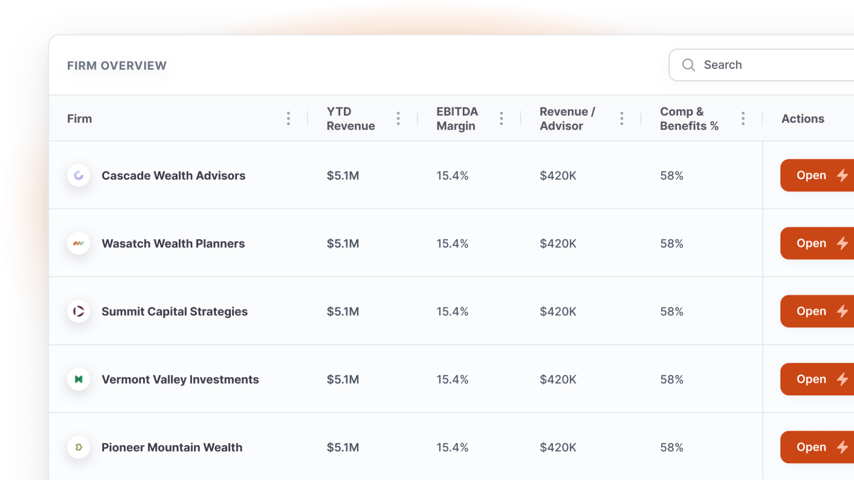Open the YTD Revenue column options menu
The height and width of the screenshot is (480, 854).
(x=398, y=119)
